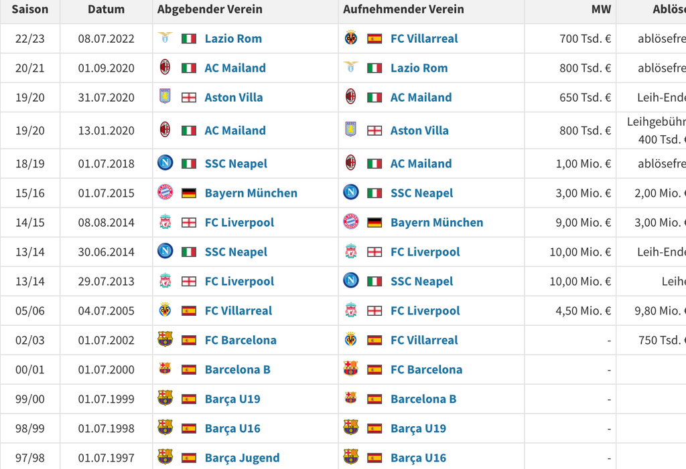Click SSC Neapel crest in the 01.07.2018 row

(x=165, y=163)
